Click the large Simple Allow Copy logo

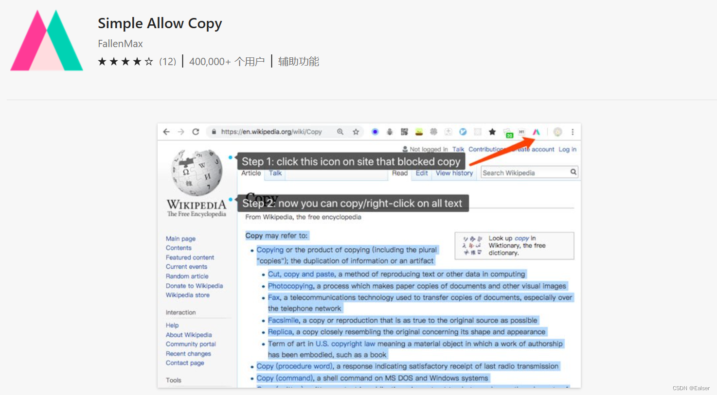[x=47, y=40]
